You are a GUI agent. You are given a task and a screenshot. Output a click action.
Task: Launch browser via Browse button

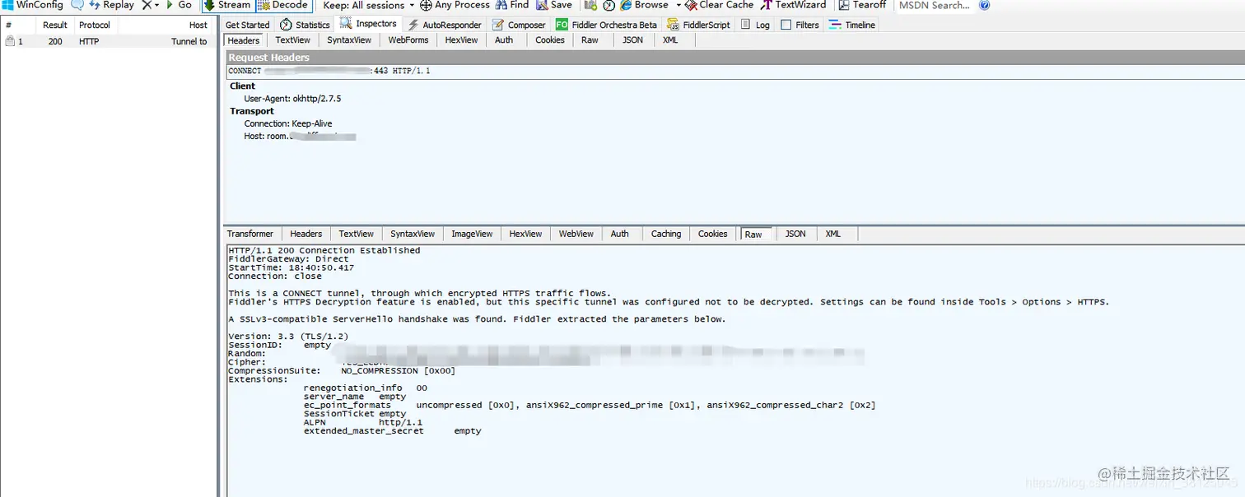(646, 5)
